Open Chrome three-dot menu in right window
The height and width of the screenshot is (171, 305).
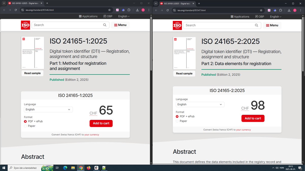pyautogui.click(x=300, y=10)
